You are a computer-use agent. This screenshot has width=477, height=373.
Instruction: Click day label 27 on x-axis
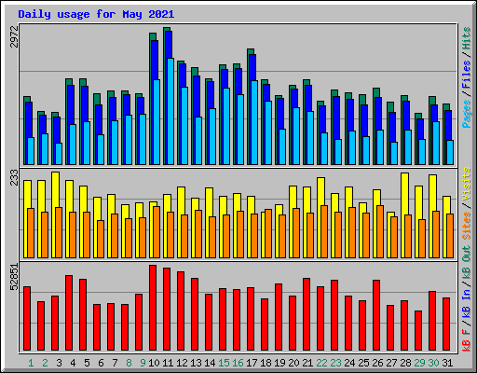point(391,363)
